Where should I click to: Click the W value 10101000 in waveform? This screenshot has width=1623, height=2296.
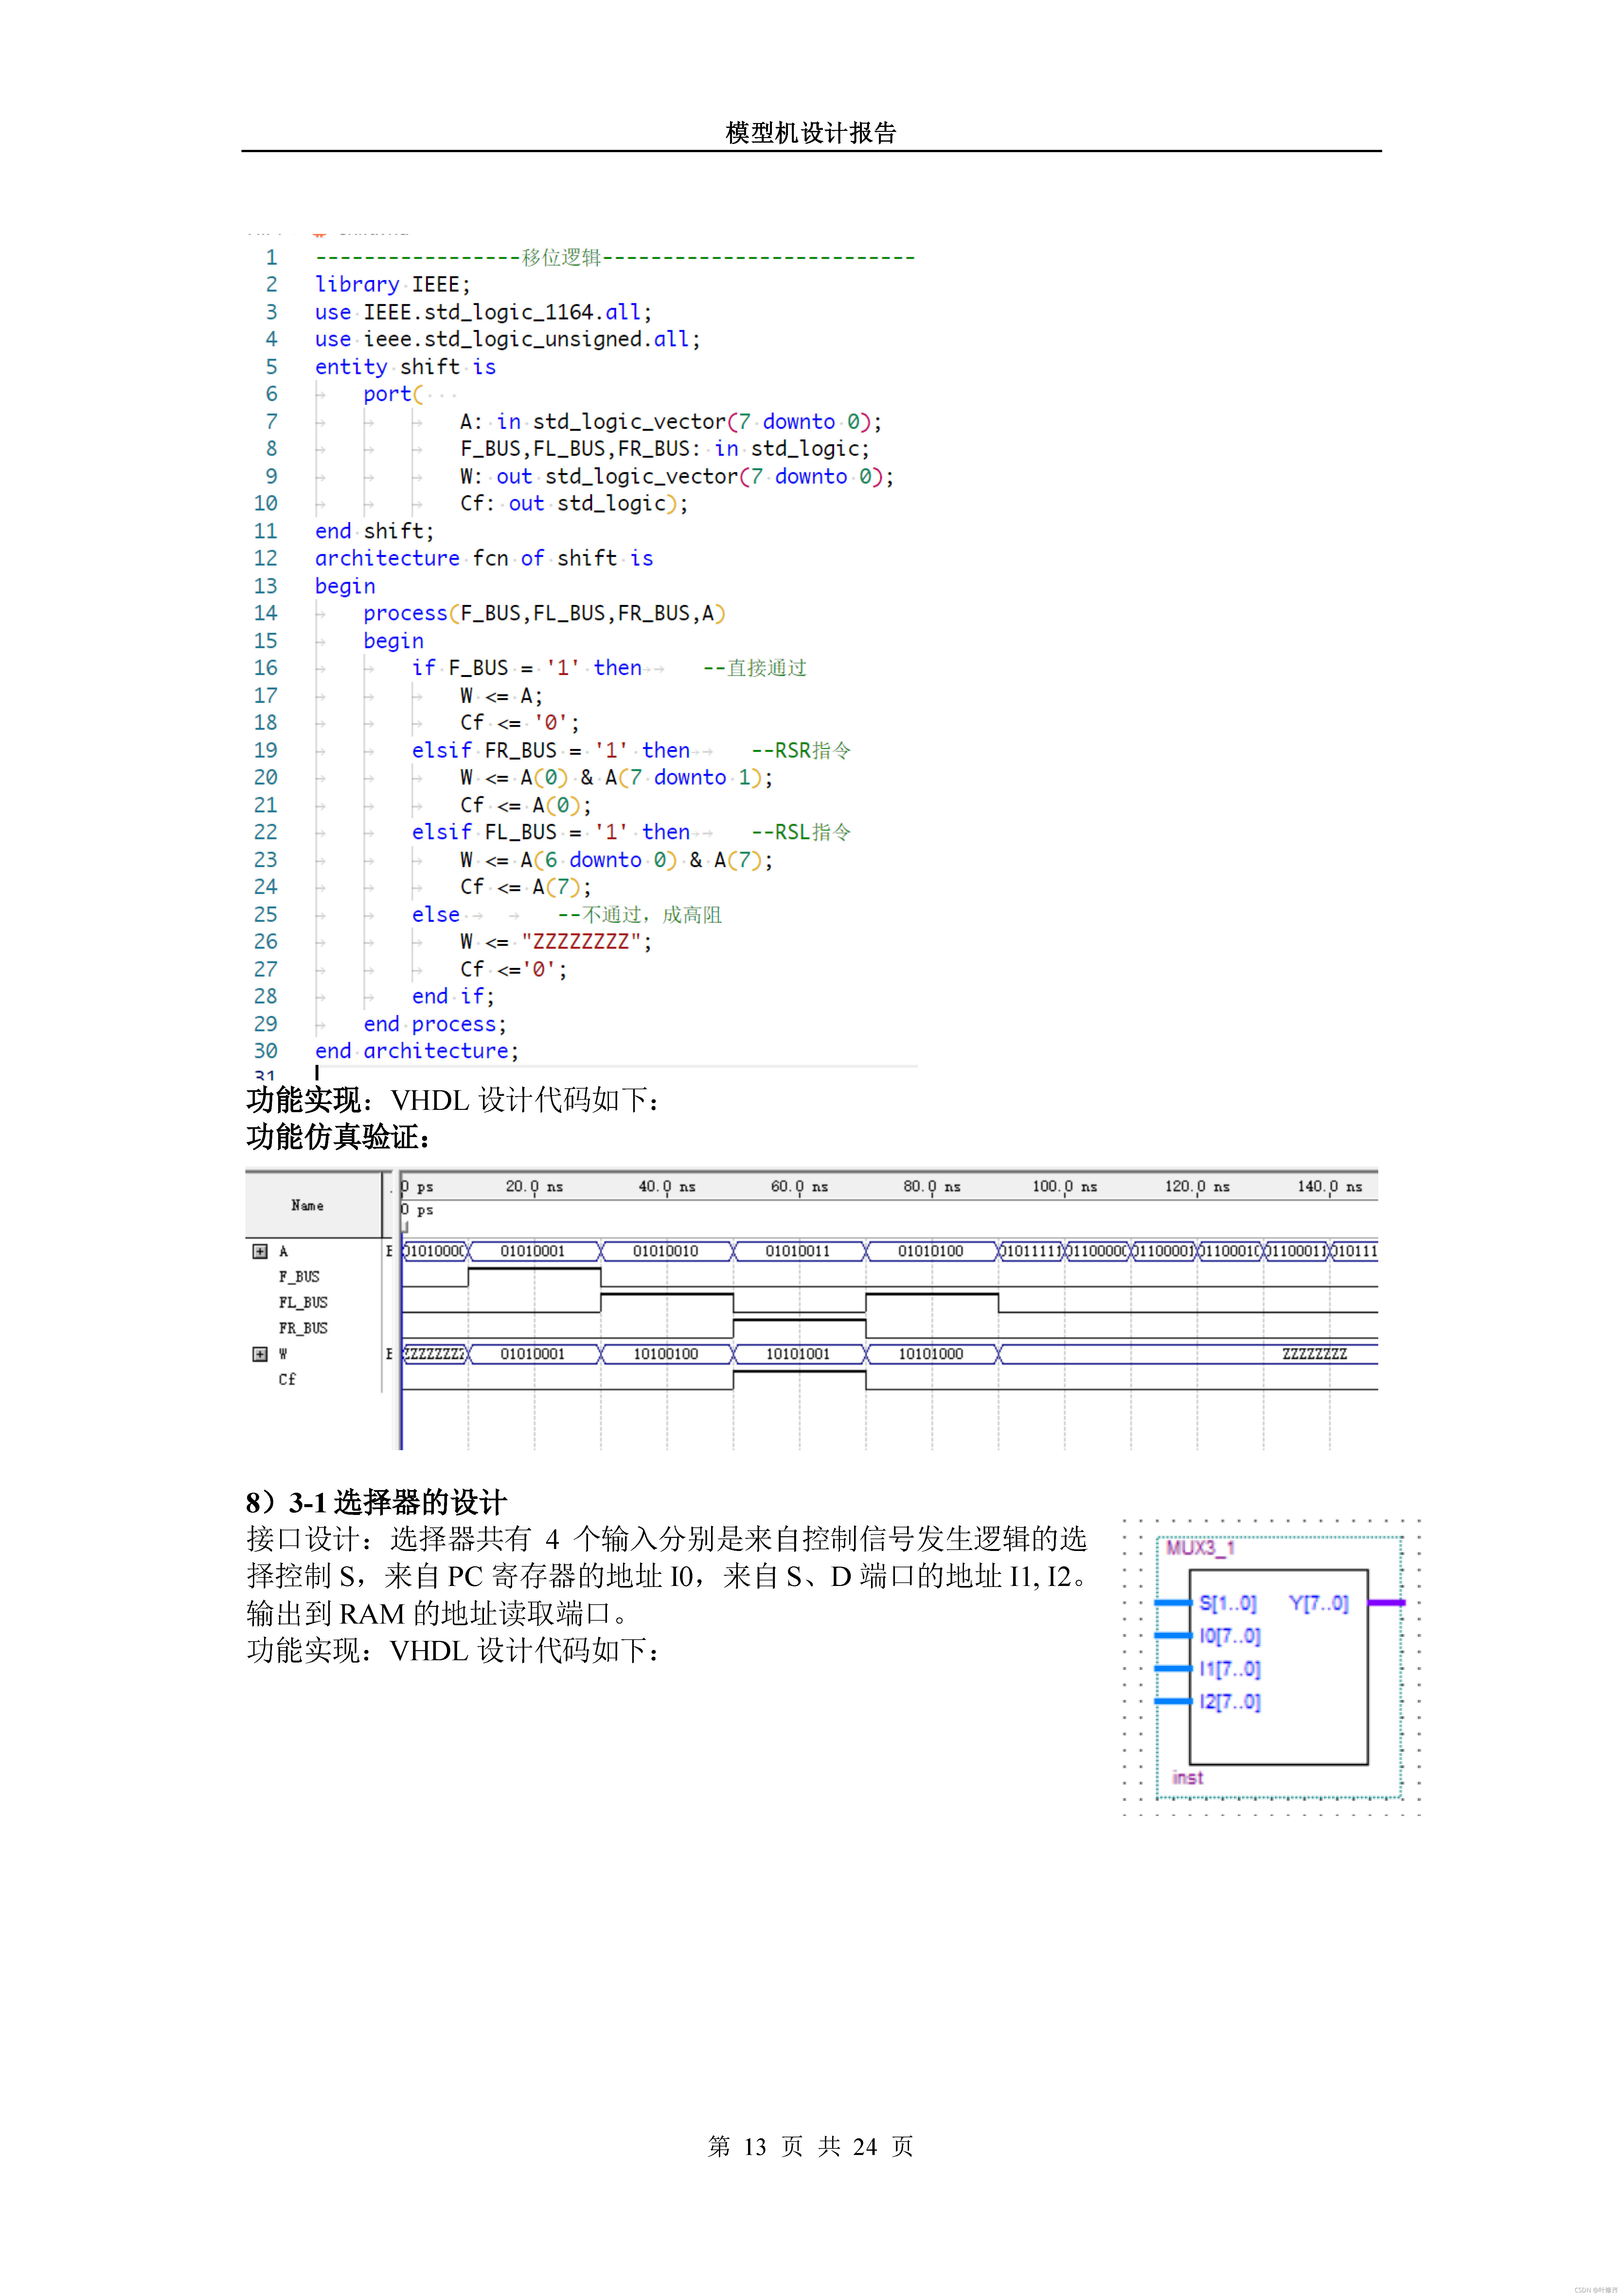[931, 1354]
